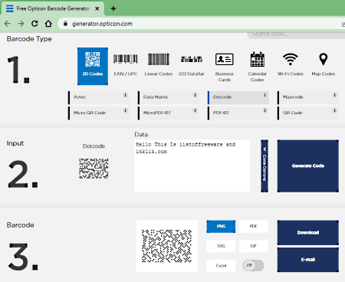Screen dimensions: 345x282
Task: Open the browser home page
Action: 48,24
